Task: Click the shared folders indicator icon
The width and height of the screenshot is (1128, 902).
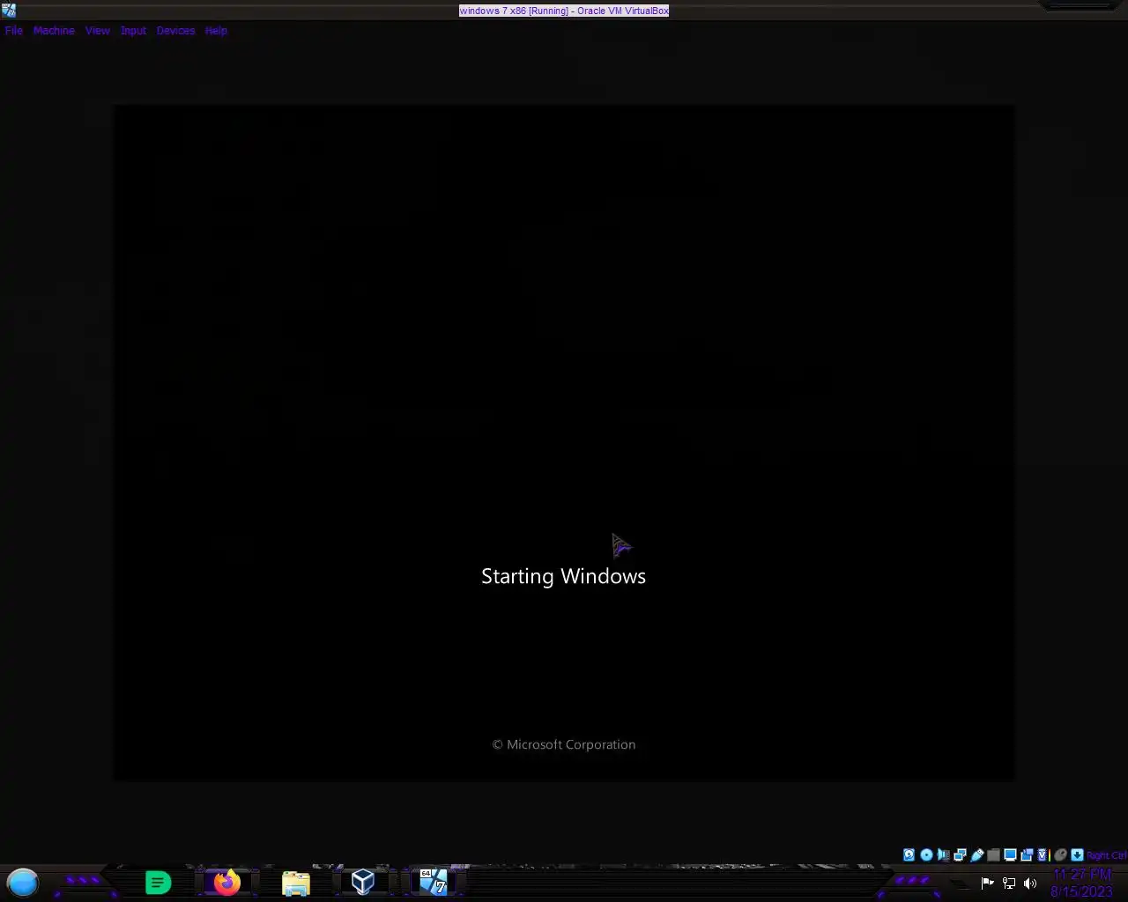Action: point(993,854)
